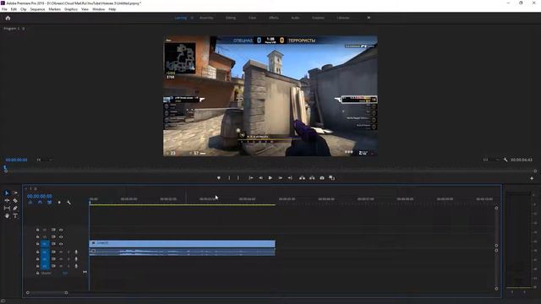Select the Selection tool
541x304 pixels.
coord(7,193)
